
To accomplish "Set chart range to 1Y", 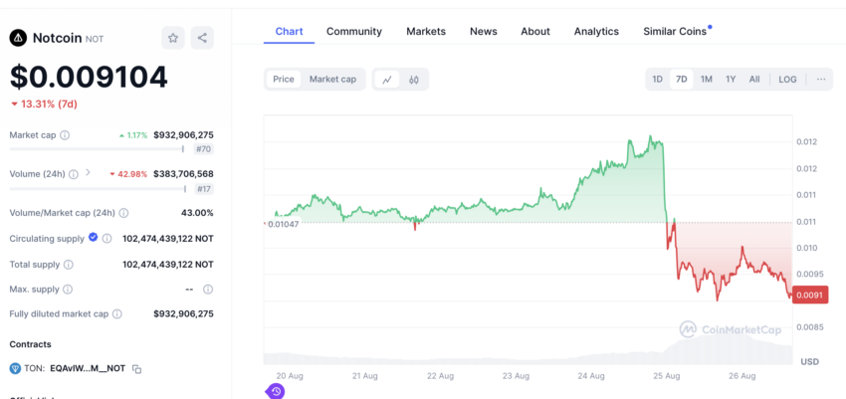I will pyautogui.click(x=731, y=80).
